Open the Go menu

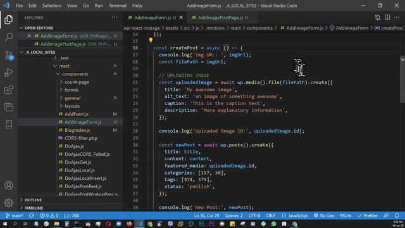[86, 6]
